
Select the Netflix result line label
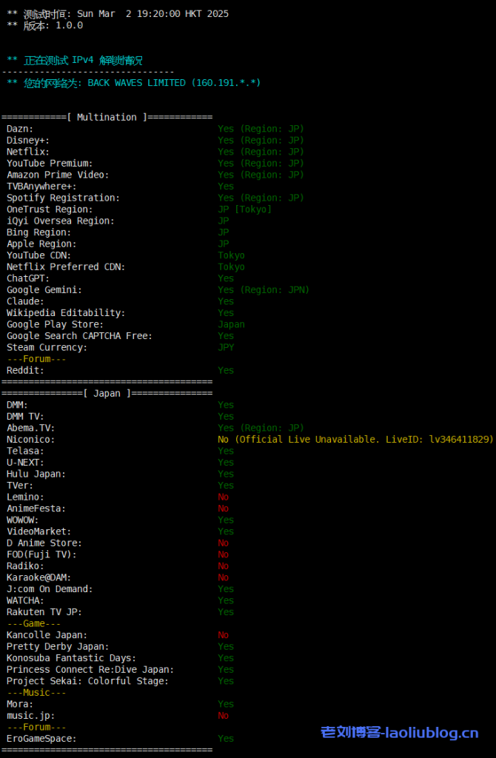point(28,152)
